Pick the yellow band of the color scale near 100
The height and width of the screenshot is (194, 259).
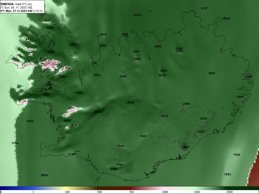66,188
